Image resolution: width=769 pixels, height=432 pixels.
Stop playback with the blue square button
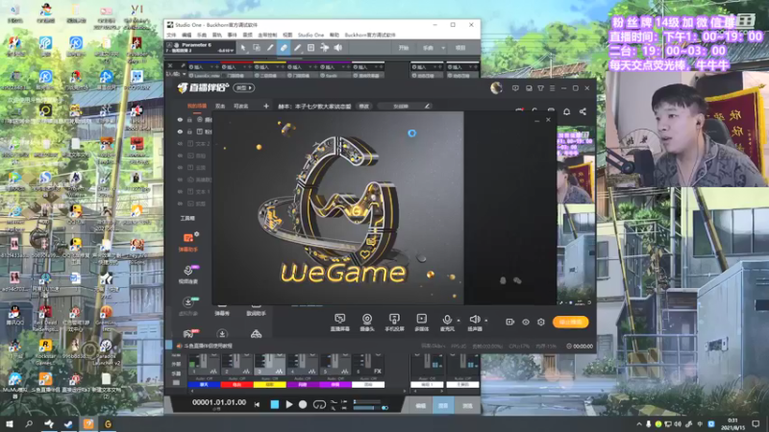[x=275, y=404]
